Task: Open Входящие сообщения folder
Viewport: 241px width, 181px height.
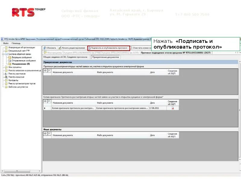Action: pyautogui.click(x=22, y=57)
